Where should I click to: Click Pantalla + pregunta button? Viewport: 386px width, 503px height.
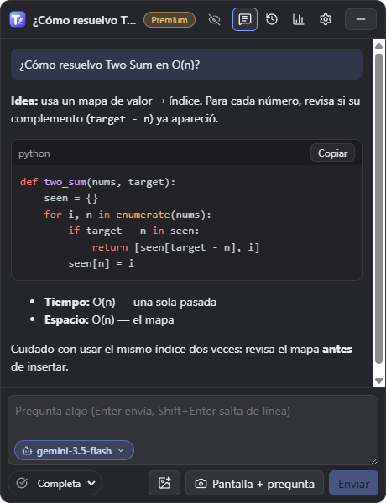click(x=254, y=483)
